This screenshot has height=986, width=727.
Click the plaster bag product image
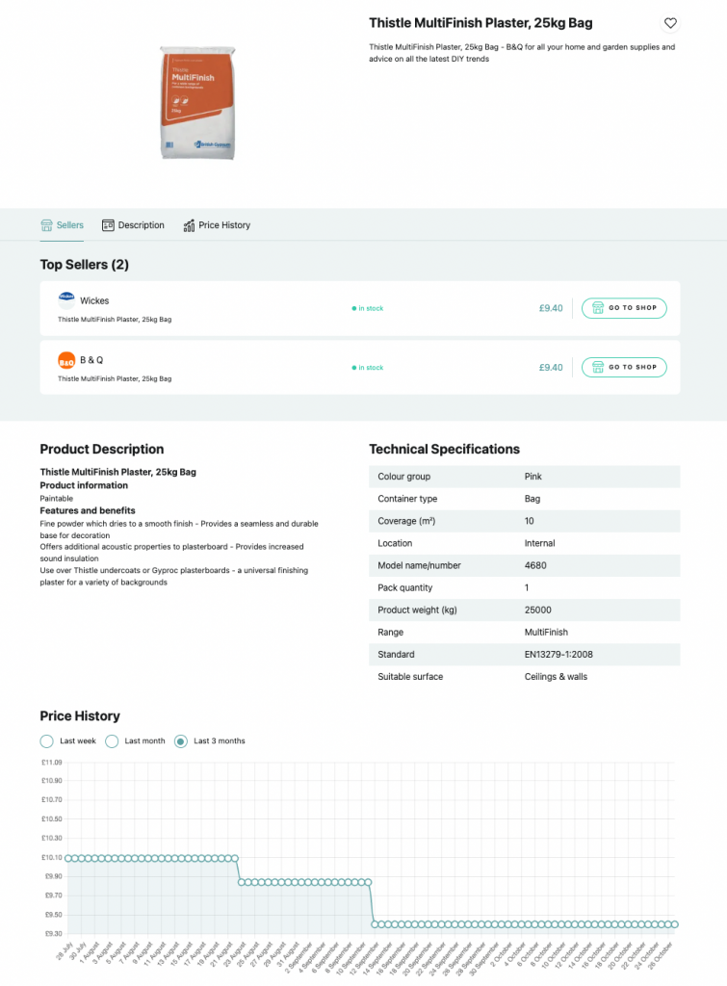point(197,102)
